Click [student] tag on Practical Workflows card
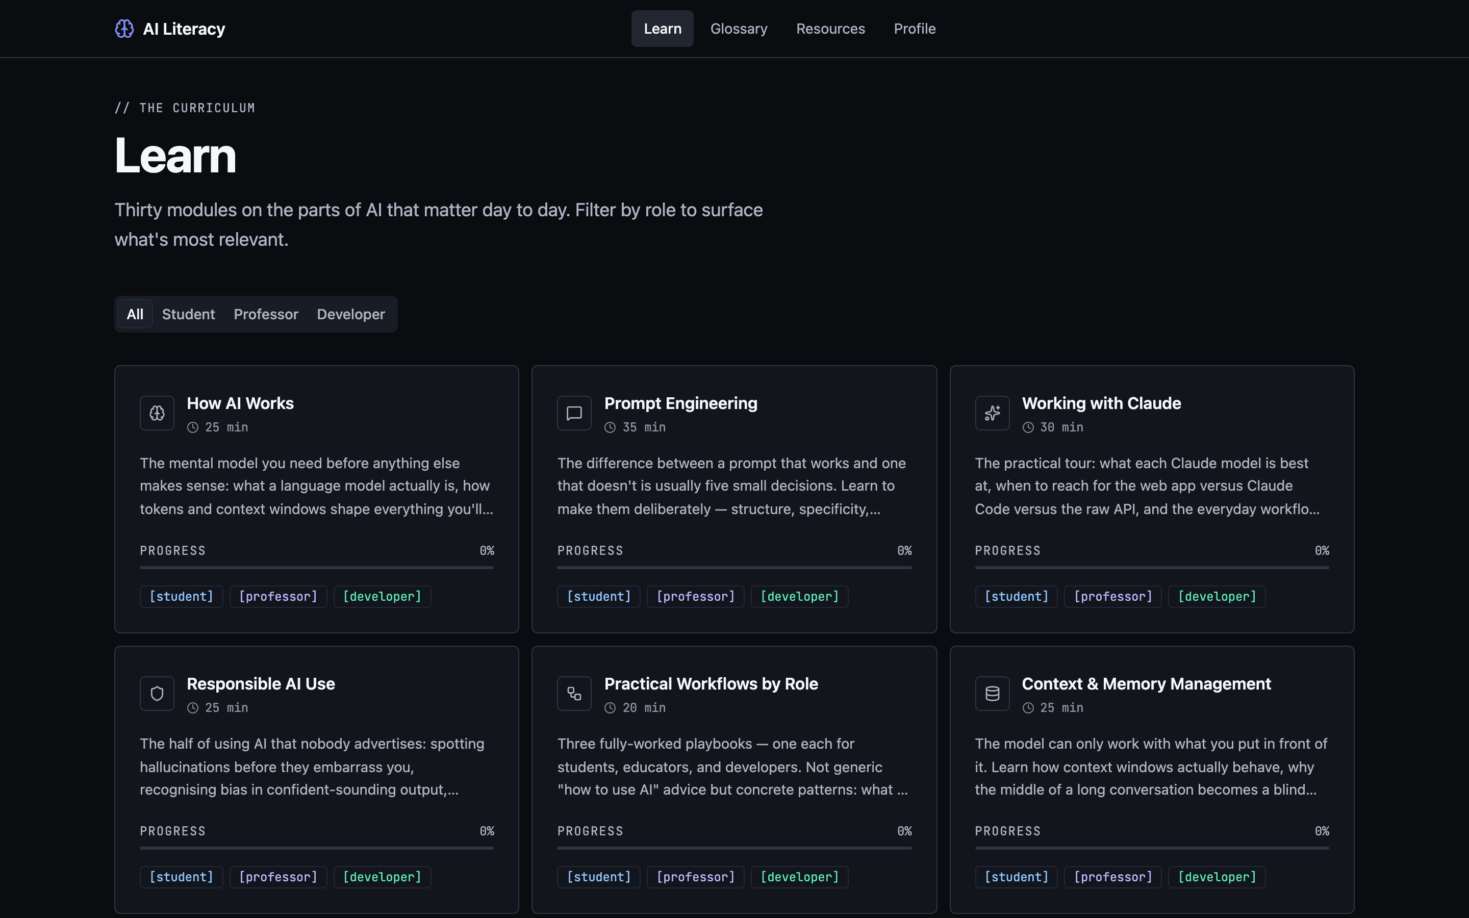1469x918 pixels. pyautogui.click(x=598, y=877)
